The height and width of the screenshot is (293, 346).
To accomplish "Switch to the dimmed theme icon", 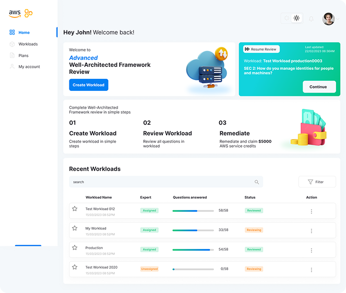I will pos(287,18).
